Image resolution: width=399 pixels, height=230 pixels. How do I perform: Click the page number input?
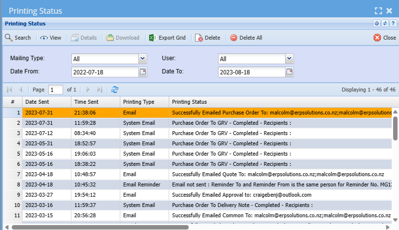tap(55, 90)
